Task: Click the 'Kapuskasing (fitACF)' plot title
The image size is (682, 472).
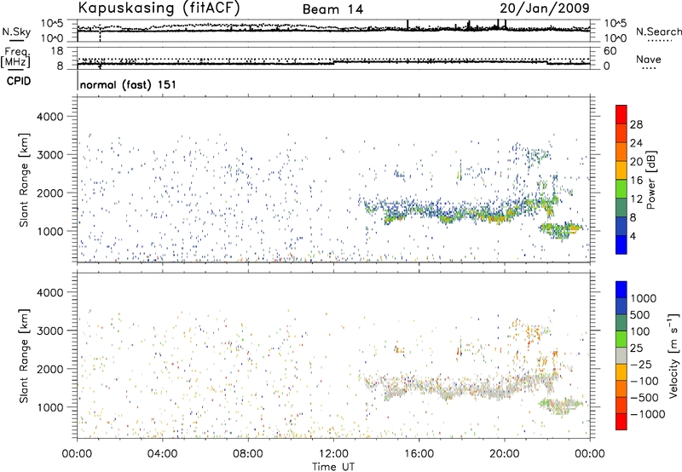Action: [x=159, y=8]
